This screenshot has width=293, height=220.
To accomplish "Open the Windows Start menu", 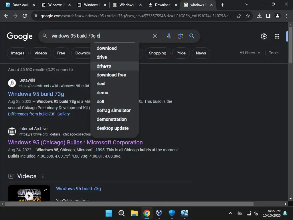I will tap(109, 213).
